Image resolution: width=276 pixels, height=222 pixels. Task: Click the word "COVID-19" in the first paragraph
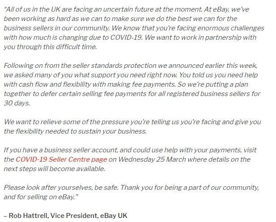(x=126, y=37)
